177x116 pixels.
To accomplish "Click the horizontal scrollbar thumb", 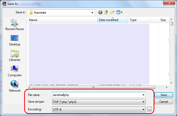I will point(94,87).
